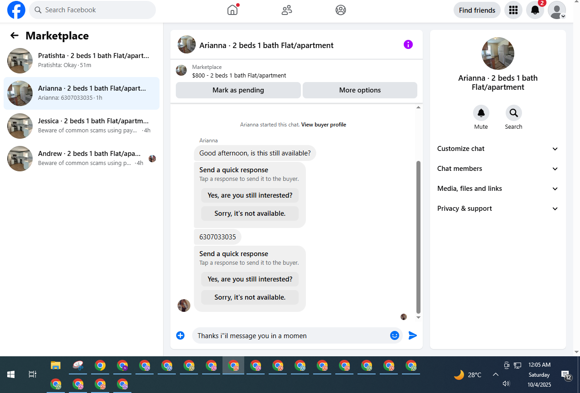
Task: Click the chat scrollbar thumb
Action: point(418,237)
